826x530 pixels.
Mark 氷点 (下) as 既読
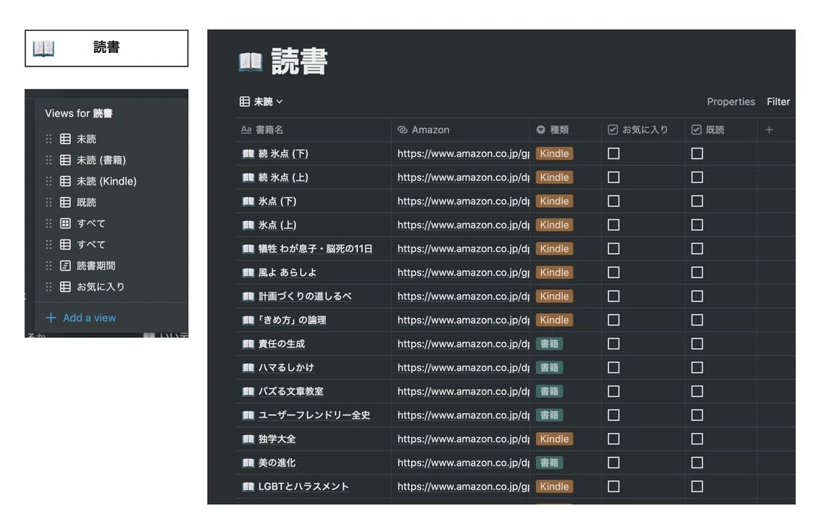click(697, 201)
